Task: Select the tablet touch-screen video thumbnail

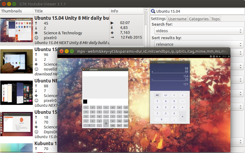Action: click(x=16, y=61)
